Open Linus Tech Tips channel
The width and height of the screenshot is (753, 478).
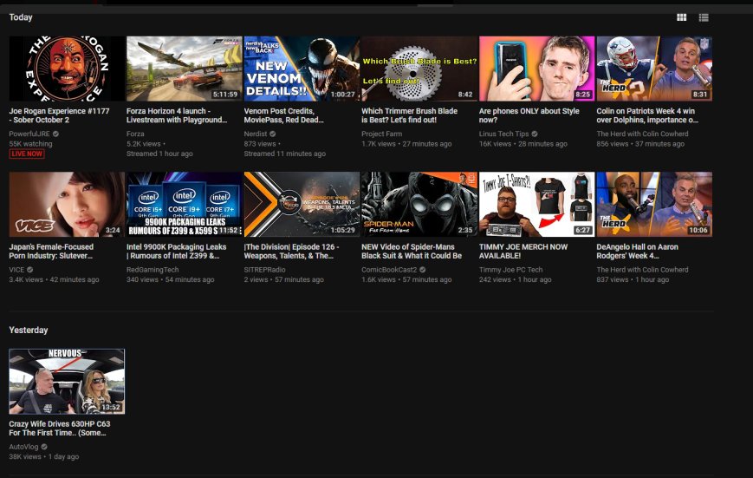tap(503, 134)
